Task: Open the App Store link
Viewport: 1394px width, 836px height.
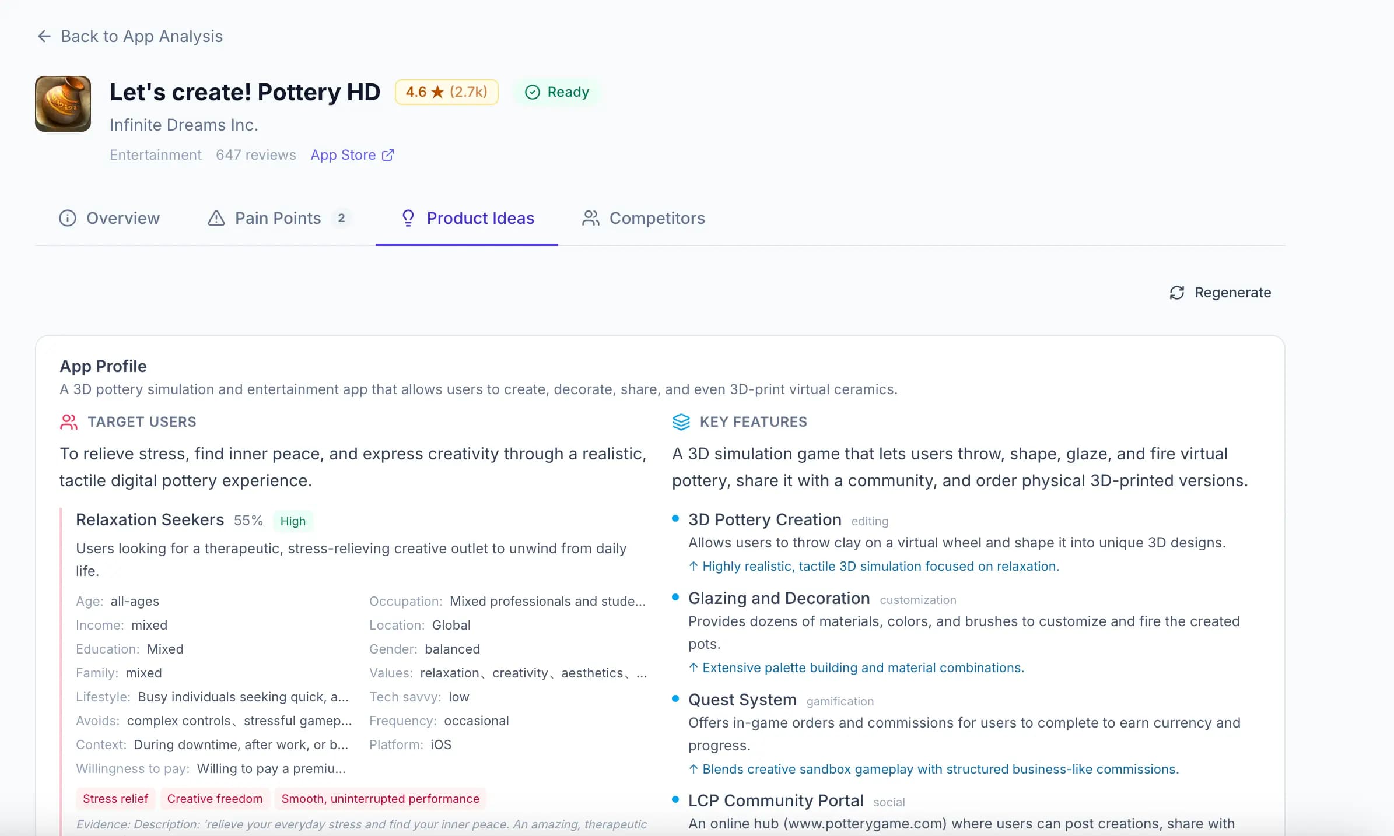Action: coord(352,155)
